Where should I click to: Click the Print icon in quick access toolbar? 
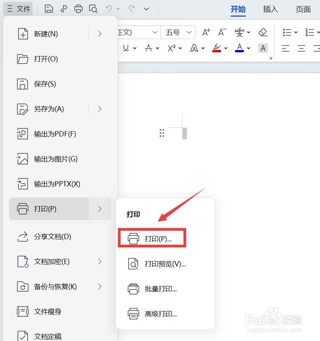click(x=78, y=8)
